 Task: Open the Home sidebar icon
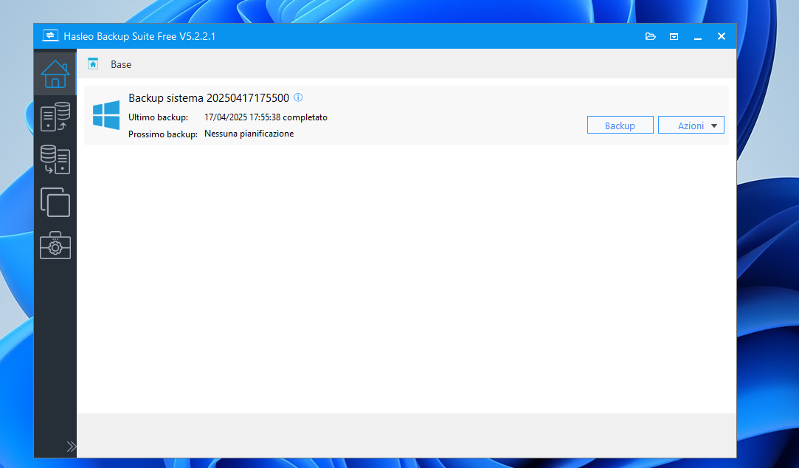point(55,73)
